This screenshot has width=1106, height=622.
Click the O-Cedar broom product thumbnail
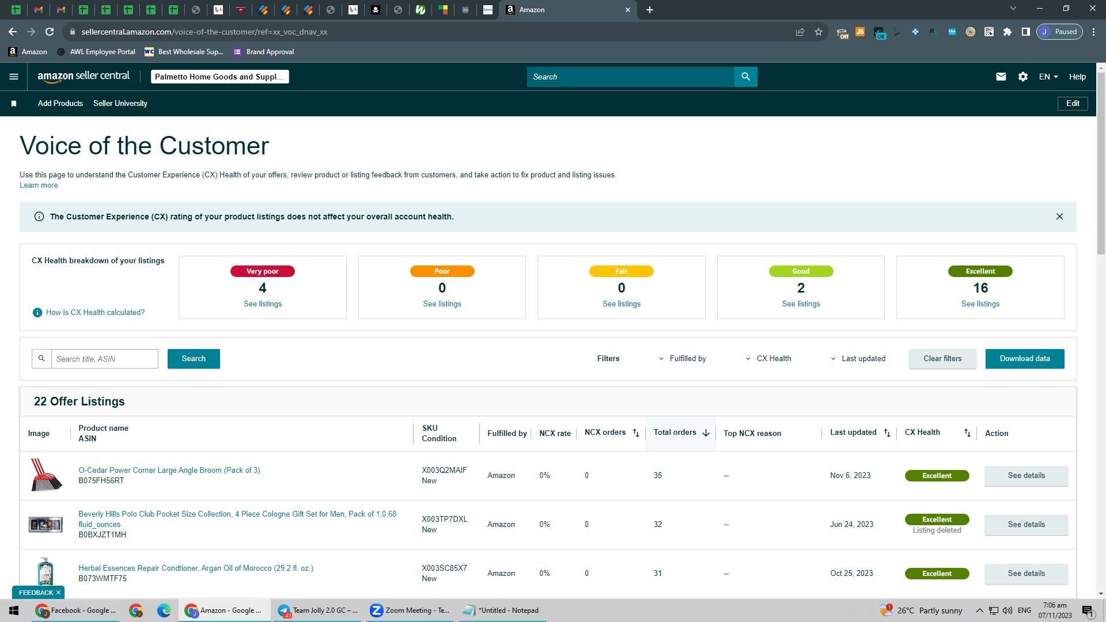coord(46,475)
